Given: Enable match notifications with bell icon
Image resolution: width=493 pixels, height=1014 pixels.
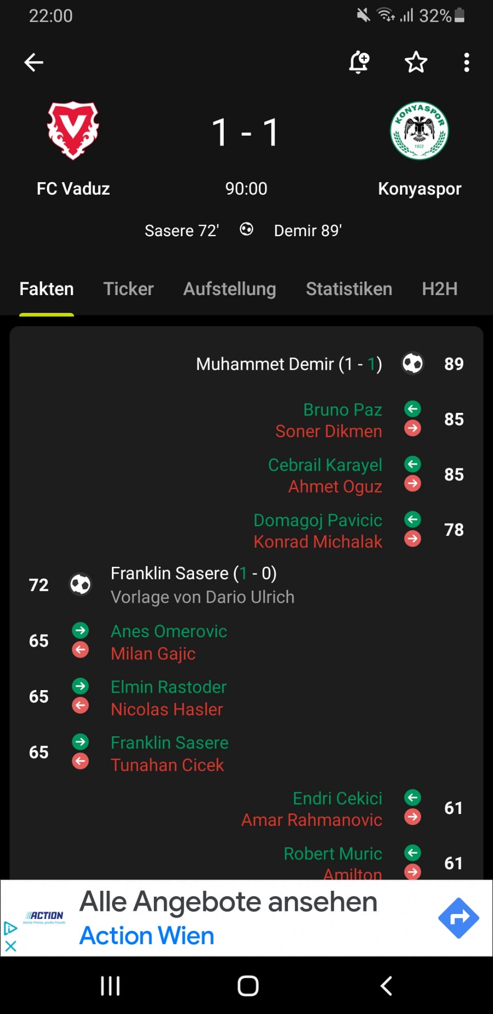Looking at the screenshot, I should click(x=359, y=62).
